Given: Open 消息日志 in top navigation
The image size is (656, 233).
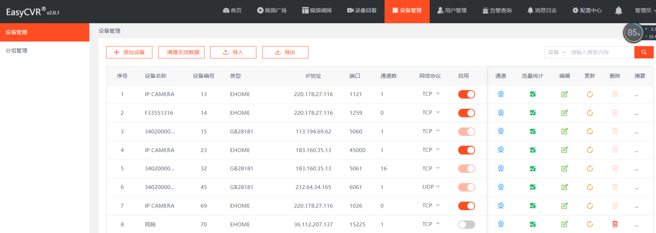Looking at the screenshot, I should pyautogui.click(x=542, y=11).
